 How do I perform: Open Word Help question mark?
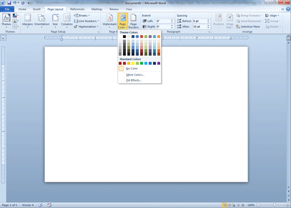(288, 9)
